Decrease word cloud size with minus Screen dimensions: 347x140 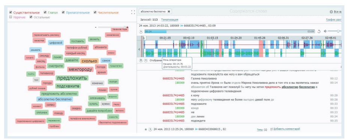[x=96, y=27]
